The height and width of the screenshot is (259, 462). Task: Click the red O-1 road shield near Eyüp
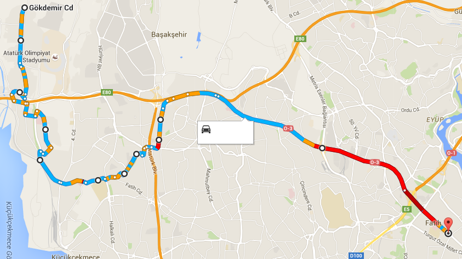(x=451, y=153)
